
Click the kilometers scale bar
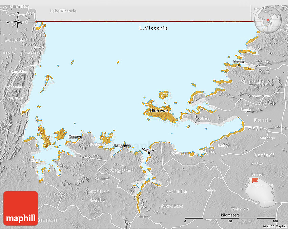(230, 218)
